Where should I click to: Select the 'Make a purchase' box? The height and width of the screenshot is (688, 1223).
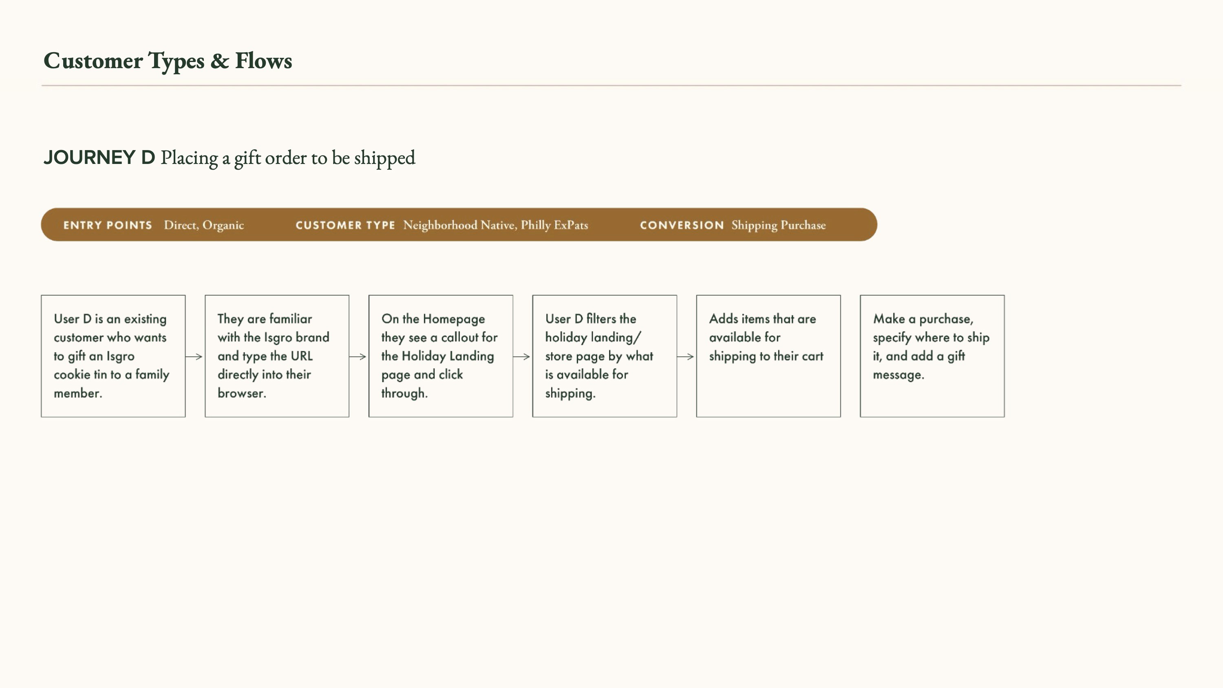tap(932, 356)
